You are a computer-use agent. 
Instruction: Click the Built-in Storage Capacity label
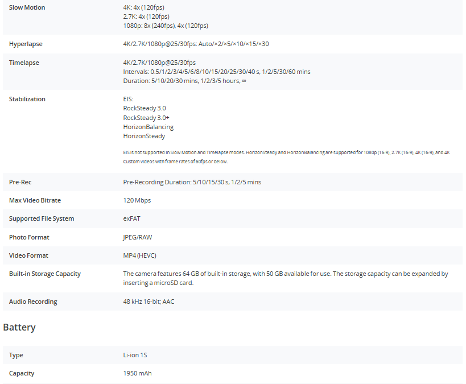click(x=44, y=274)
